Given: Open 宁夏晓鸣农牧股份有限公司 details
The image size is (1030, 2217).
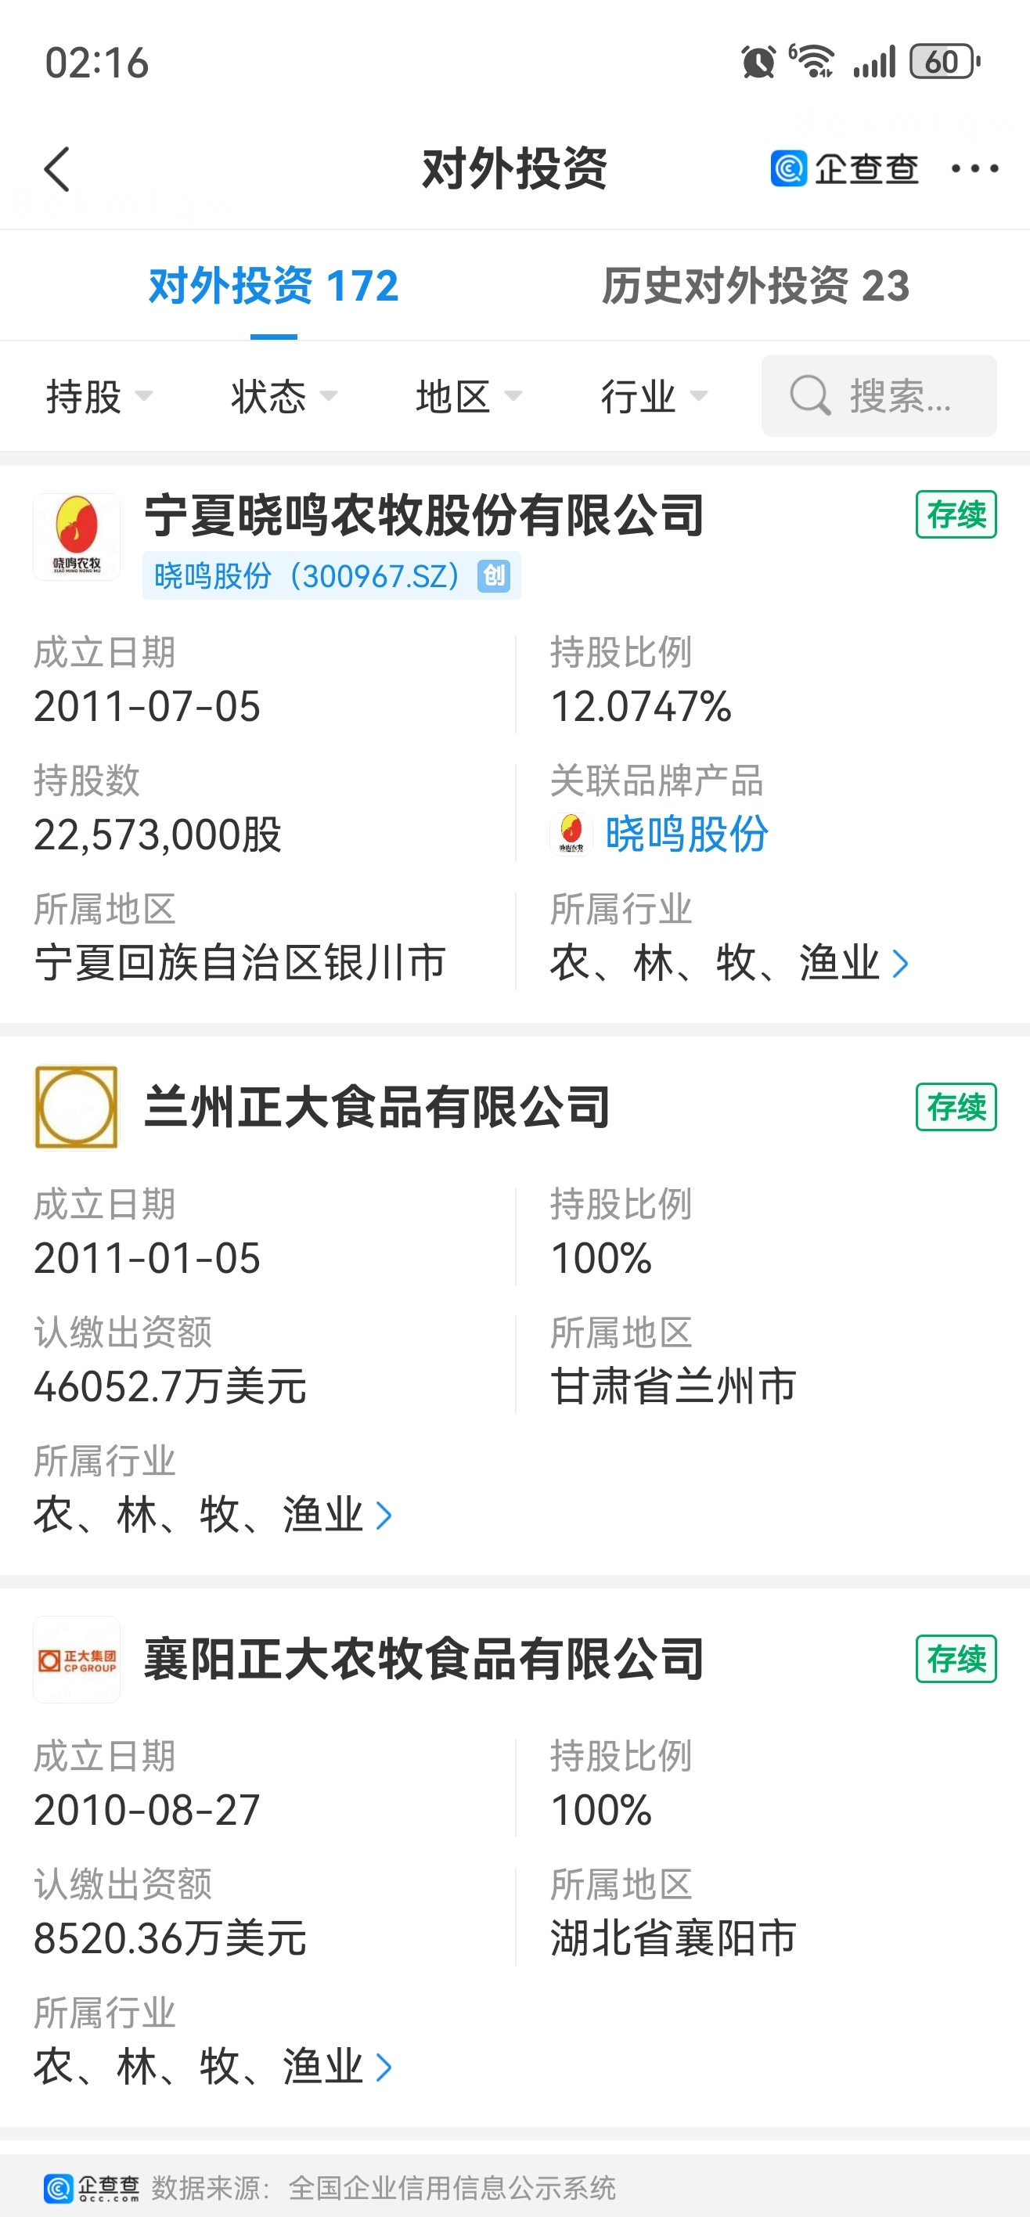Looking at the screenshot, I should [x=424, y=516].
